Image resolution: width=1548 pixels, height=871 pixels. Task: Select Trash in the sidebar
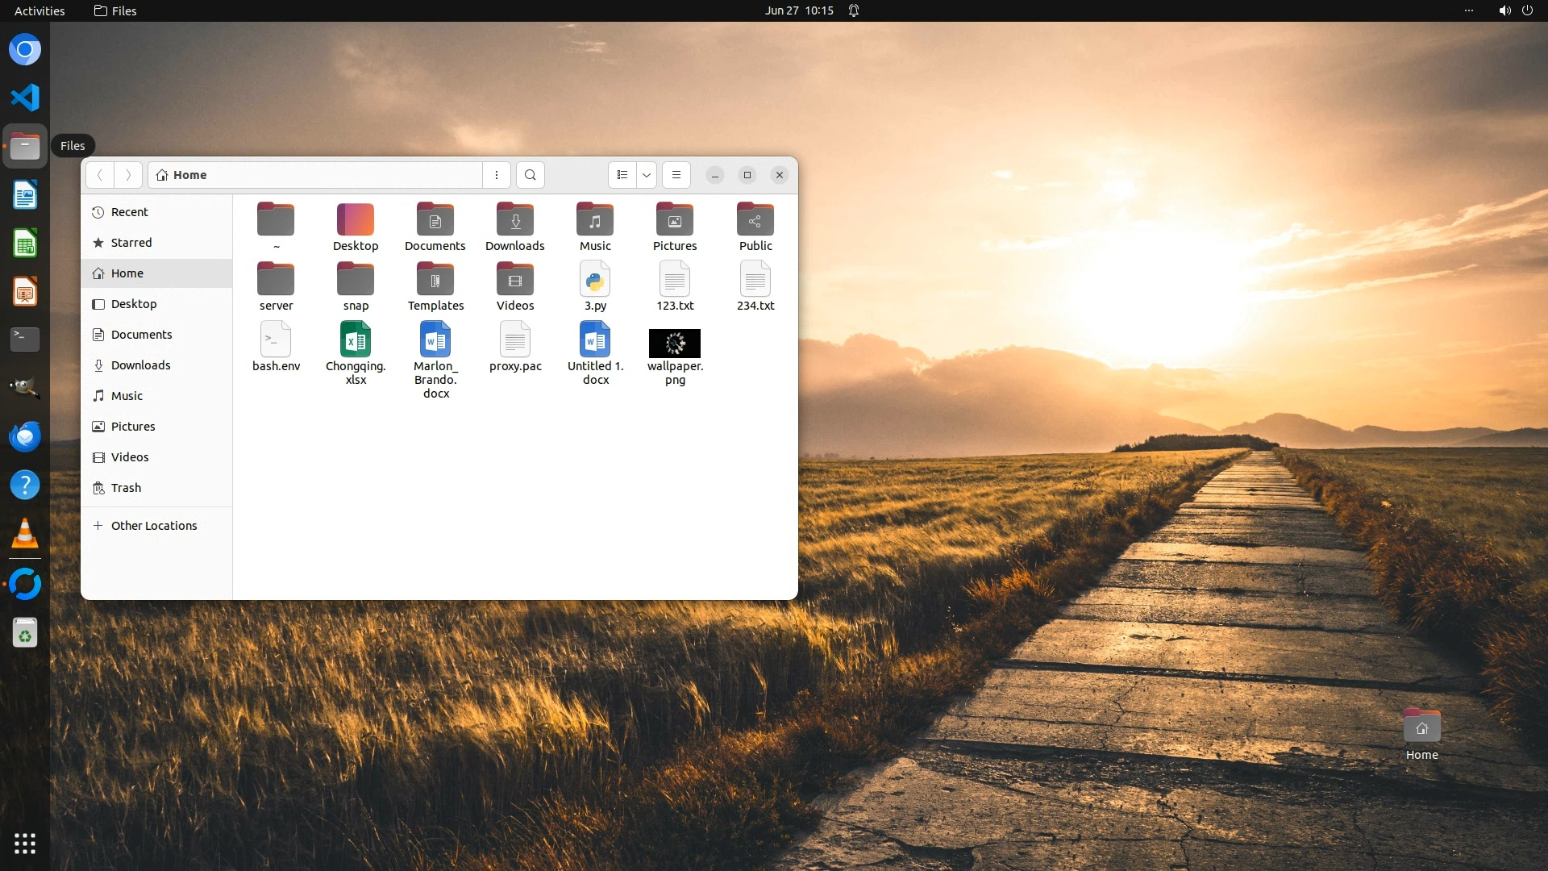[126, 488]
